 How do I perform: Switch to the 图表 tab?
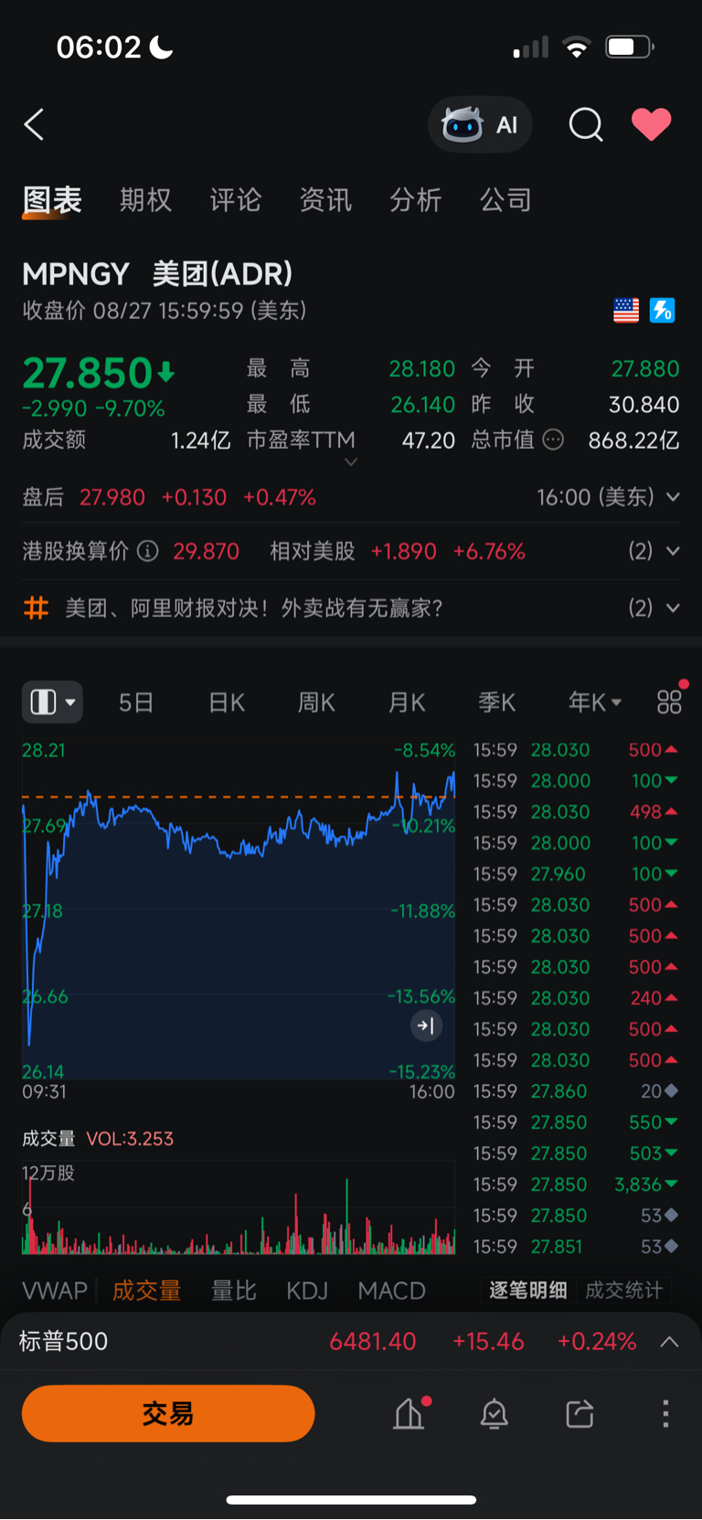coord(52,200)
